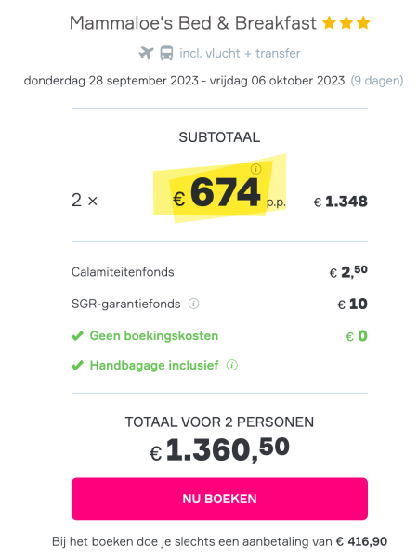The height and width of the screenshot is (559, 418).
Task: Click checkmark beside Geen boekingskosten
Action: click(x=77, y=336)
